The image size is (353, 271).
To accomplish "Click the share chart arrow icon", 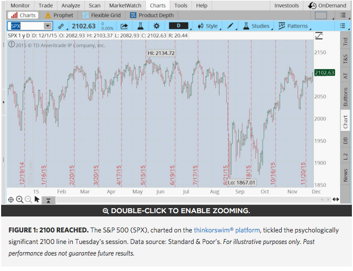I will coord(124,26).
